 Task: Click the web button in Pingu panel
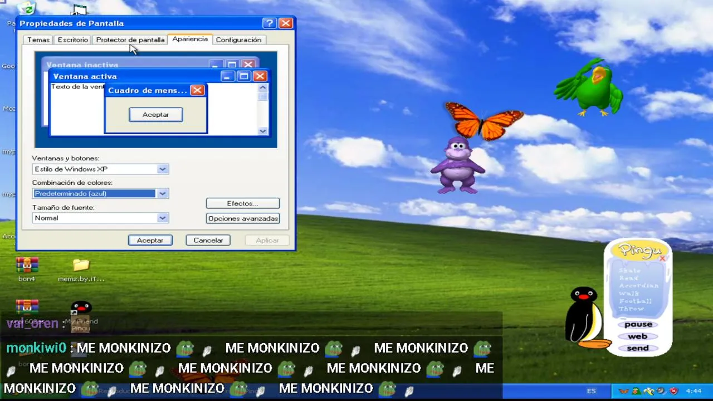pyautogui.click(x=638, y=336)
